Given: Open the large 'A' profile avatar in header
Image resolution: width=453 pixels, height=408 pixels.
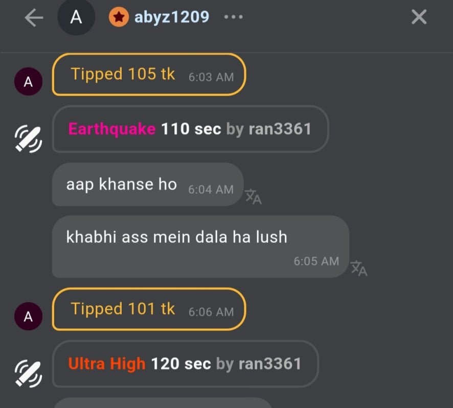Looking at the screenshot, I should (x=76, y=17).
